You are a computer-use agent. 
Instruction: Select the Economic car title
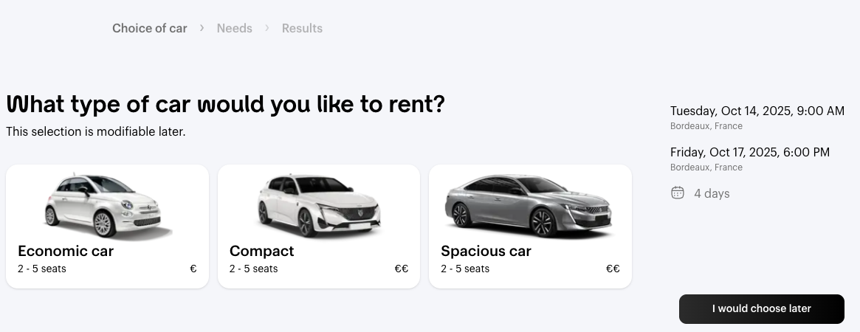66,251
